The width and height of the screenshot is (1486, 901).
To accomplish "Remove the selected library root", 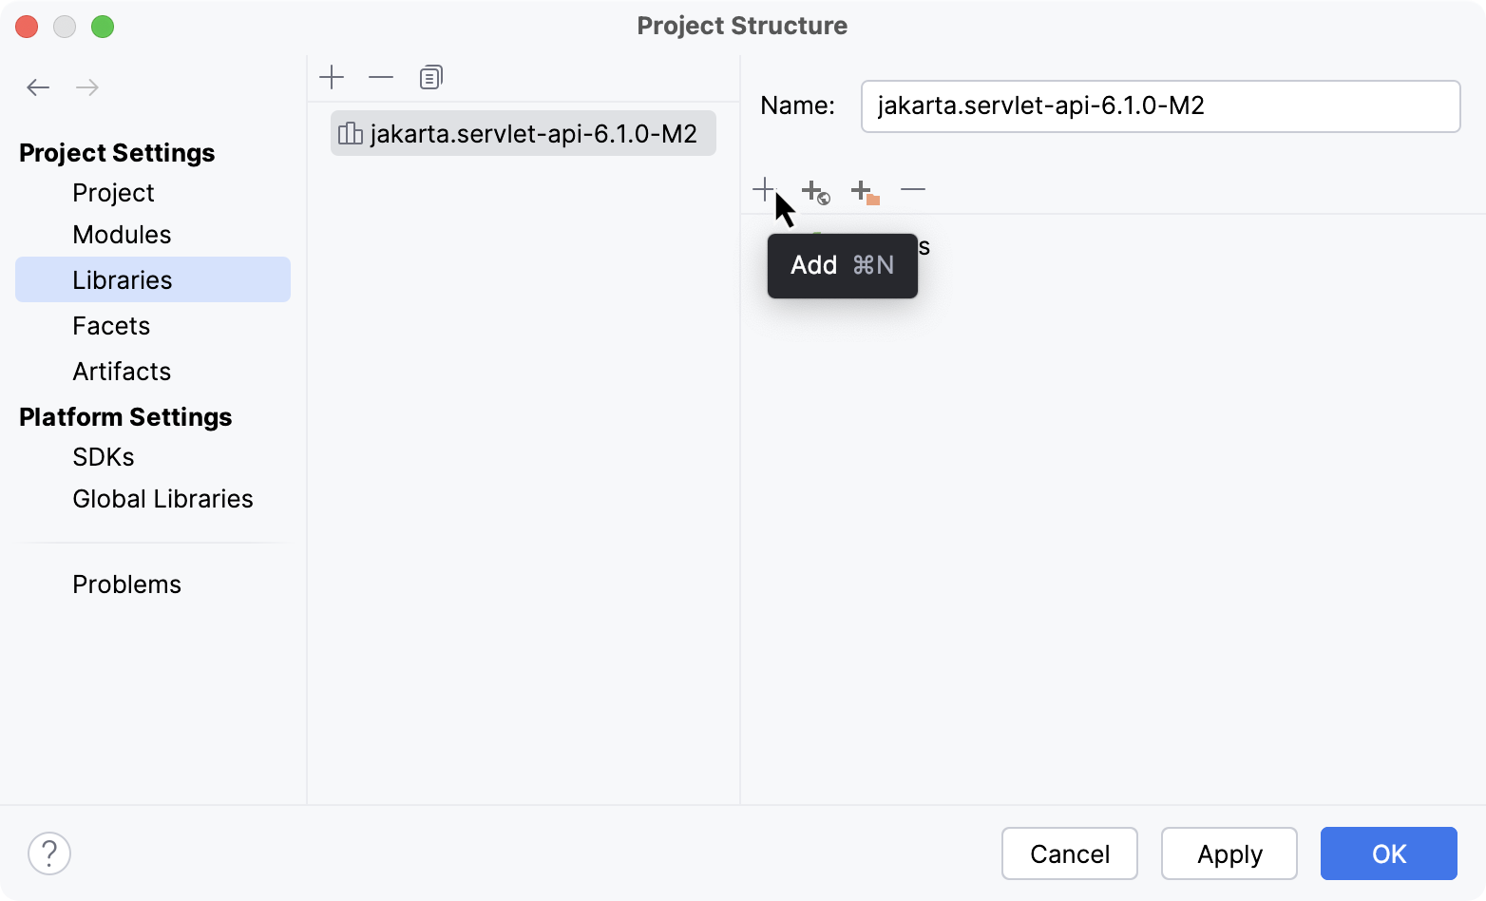I will point(913,190).
